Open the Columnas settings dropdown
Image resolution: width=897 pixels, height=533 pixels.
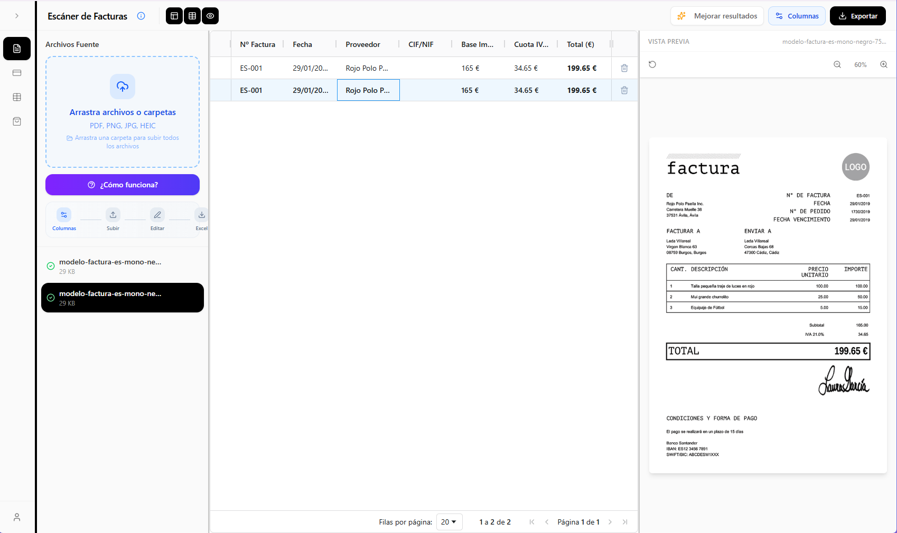click(x=797, y=16)
